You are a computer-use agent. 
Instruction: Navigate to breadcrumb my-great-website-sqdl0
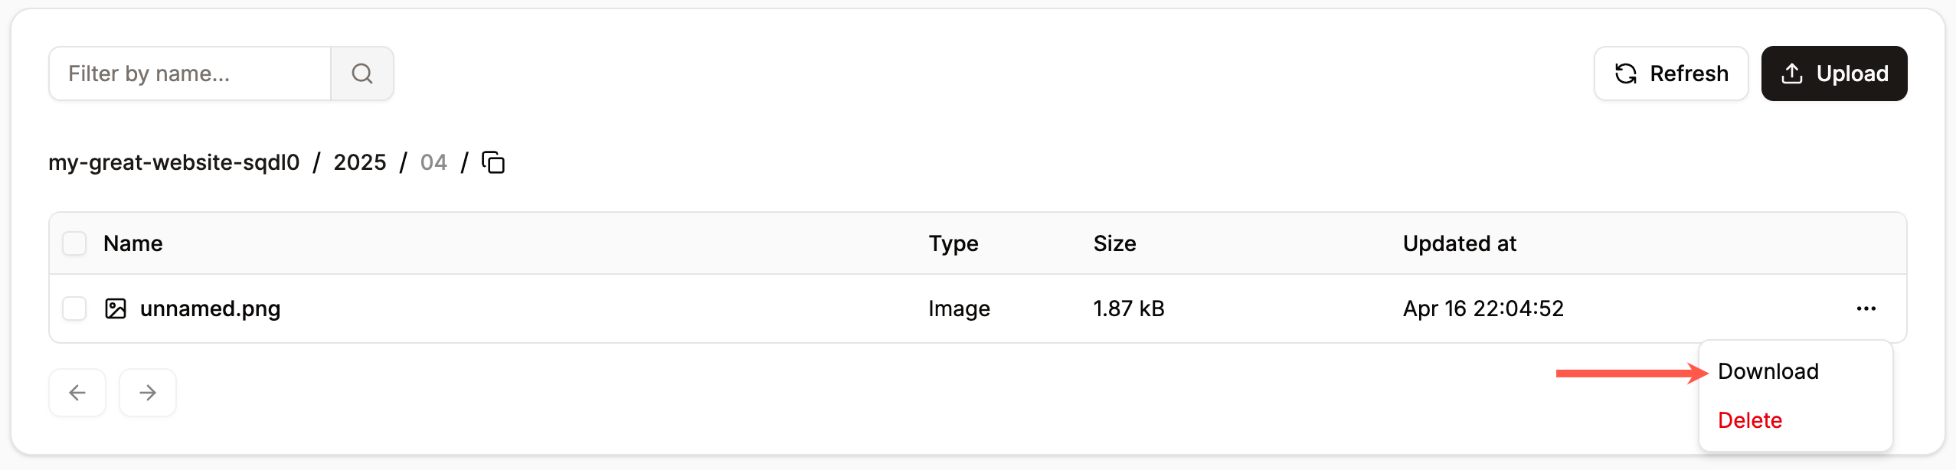[x=174, y=162]
